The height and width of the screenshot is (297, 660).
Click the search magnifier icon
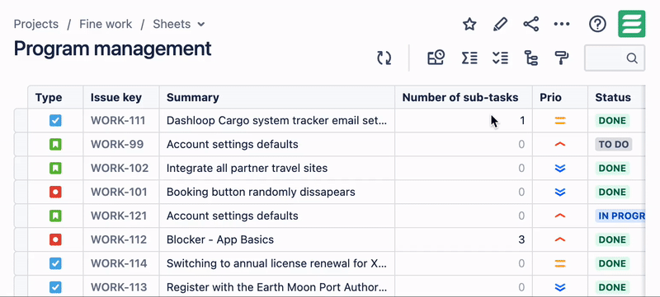pyautogui.click(x=632, y=58)
